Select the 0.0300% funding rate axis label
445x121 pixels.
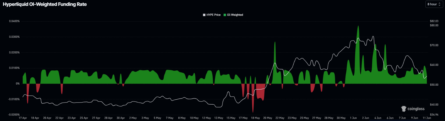click(x=14, y=37)
